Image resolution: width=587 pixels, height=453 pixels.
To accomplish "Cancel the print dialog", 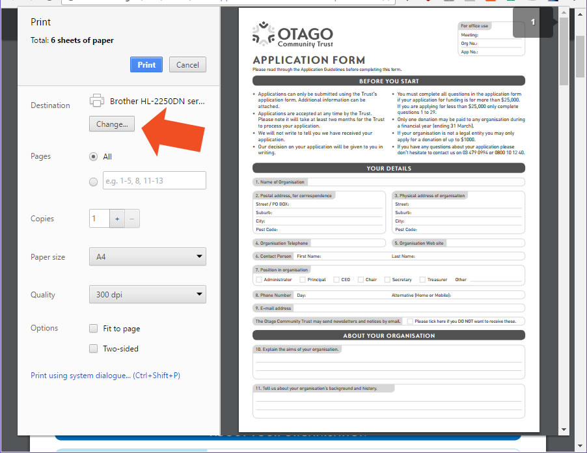I will coord(187,64).
